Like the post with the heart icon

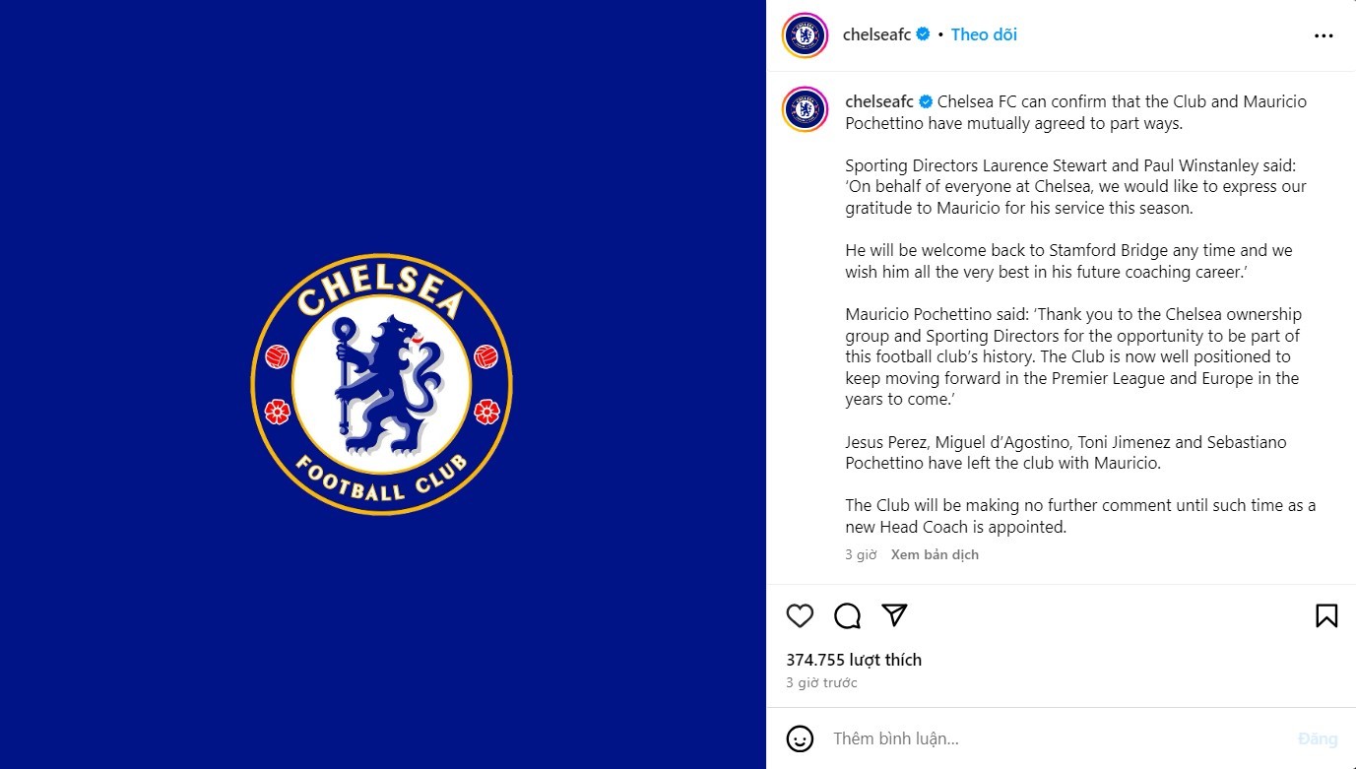point(800,616)
